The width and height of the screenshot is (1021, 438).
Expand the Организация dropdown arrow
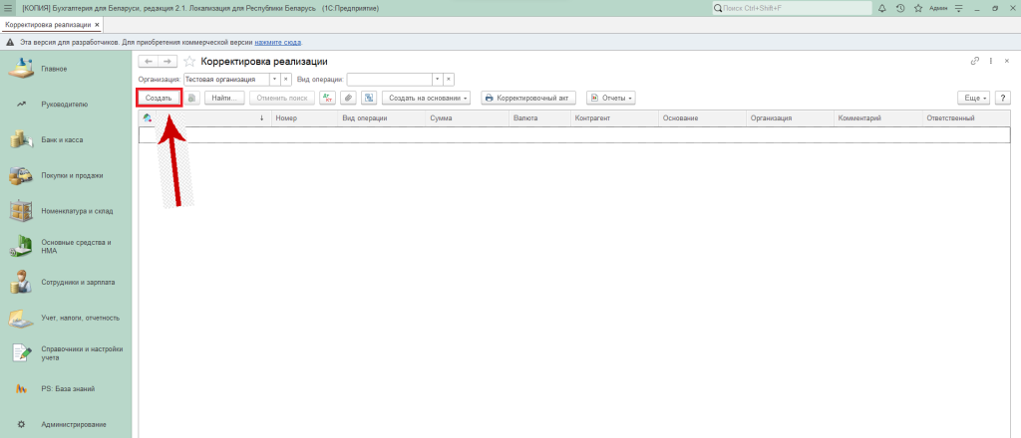tap(272, 79)
